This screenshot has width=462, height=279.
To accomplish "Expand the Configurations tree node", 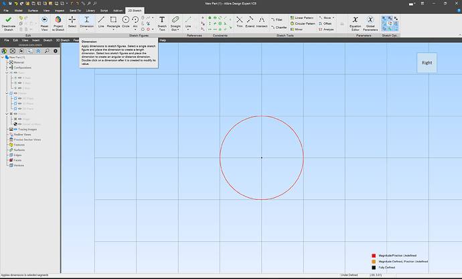I will point(7,68).
